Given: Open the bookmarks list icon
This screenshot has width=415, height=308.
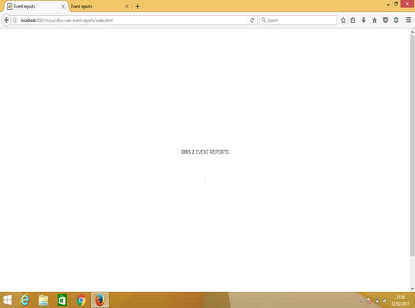Looking at the screenshot, I should click(353, 20).
